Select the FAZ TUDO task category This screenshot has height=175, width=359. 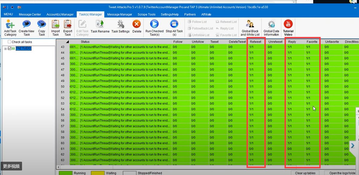pos(24,48)
